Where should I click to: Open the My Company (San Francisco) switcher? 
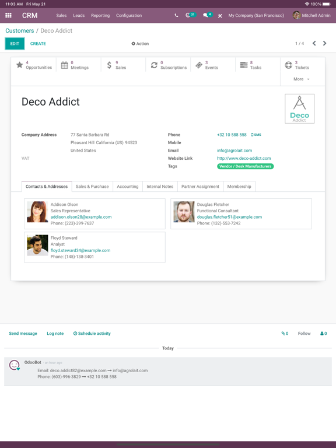(x=256, y=15)
